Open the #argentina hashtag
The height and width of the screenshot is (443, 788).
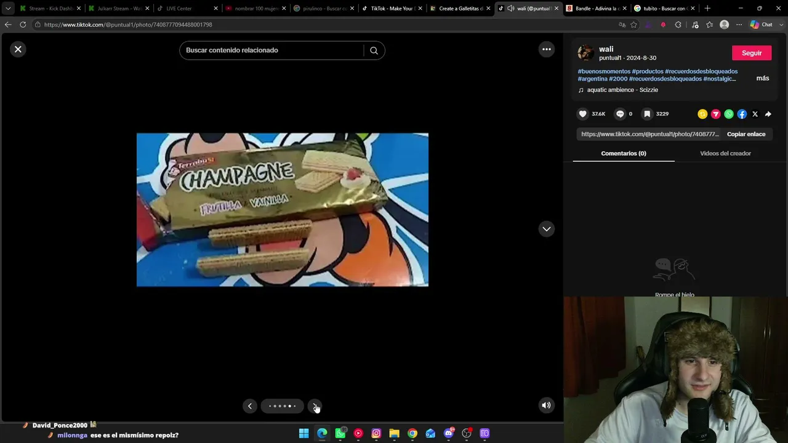pyautogui.click(x=593, y=79)
